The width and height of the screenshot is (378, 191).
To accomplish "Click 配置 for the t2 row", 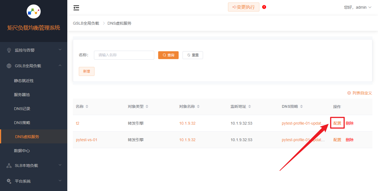I will (x=337, y=123).
